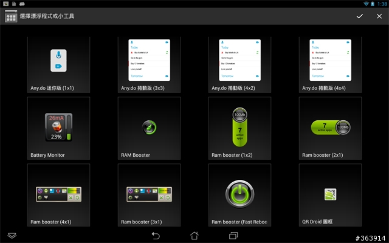Choose the Any.do scrollable (4x4) widget preview
389x243 pixels.
330,60
